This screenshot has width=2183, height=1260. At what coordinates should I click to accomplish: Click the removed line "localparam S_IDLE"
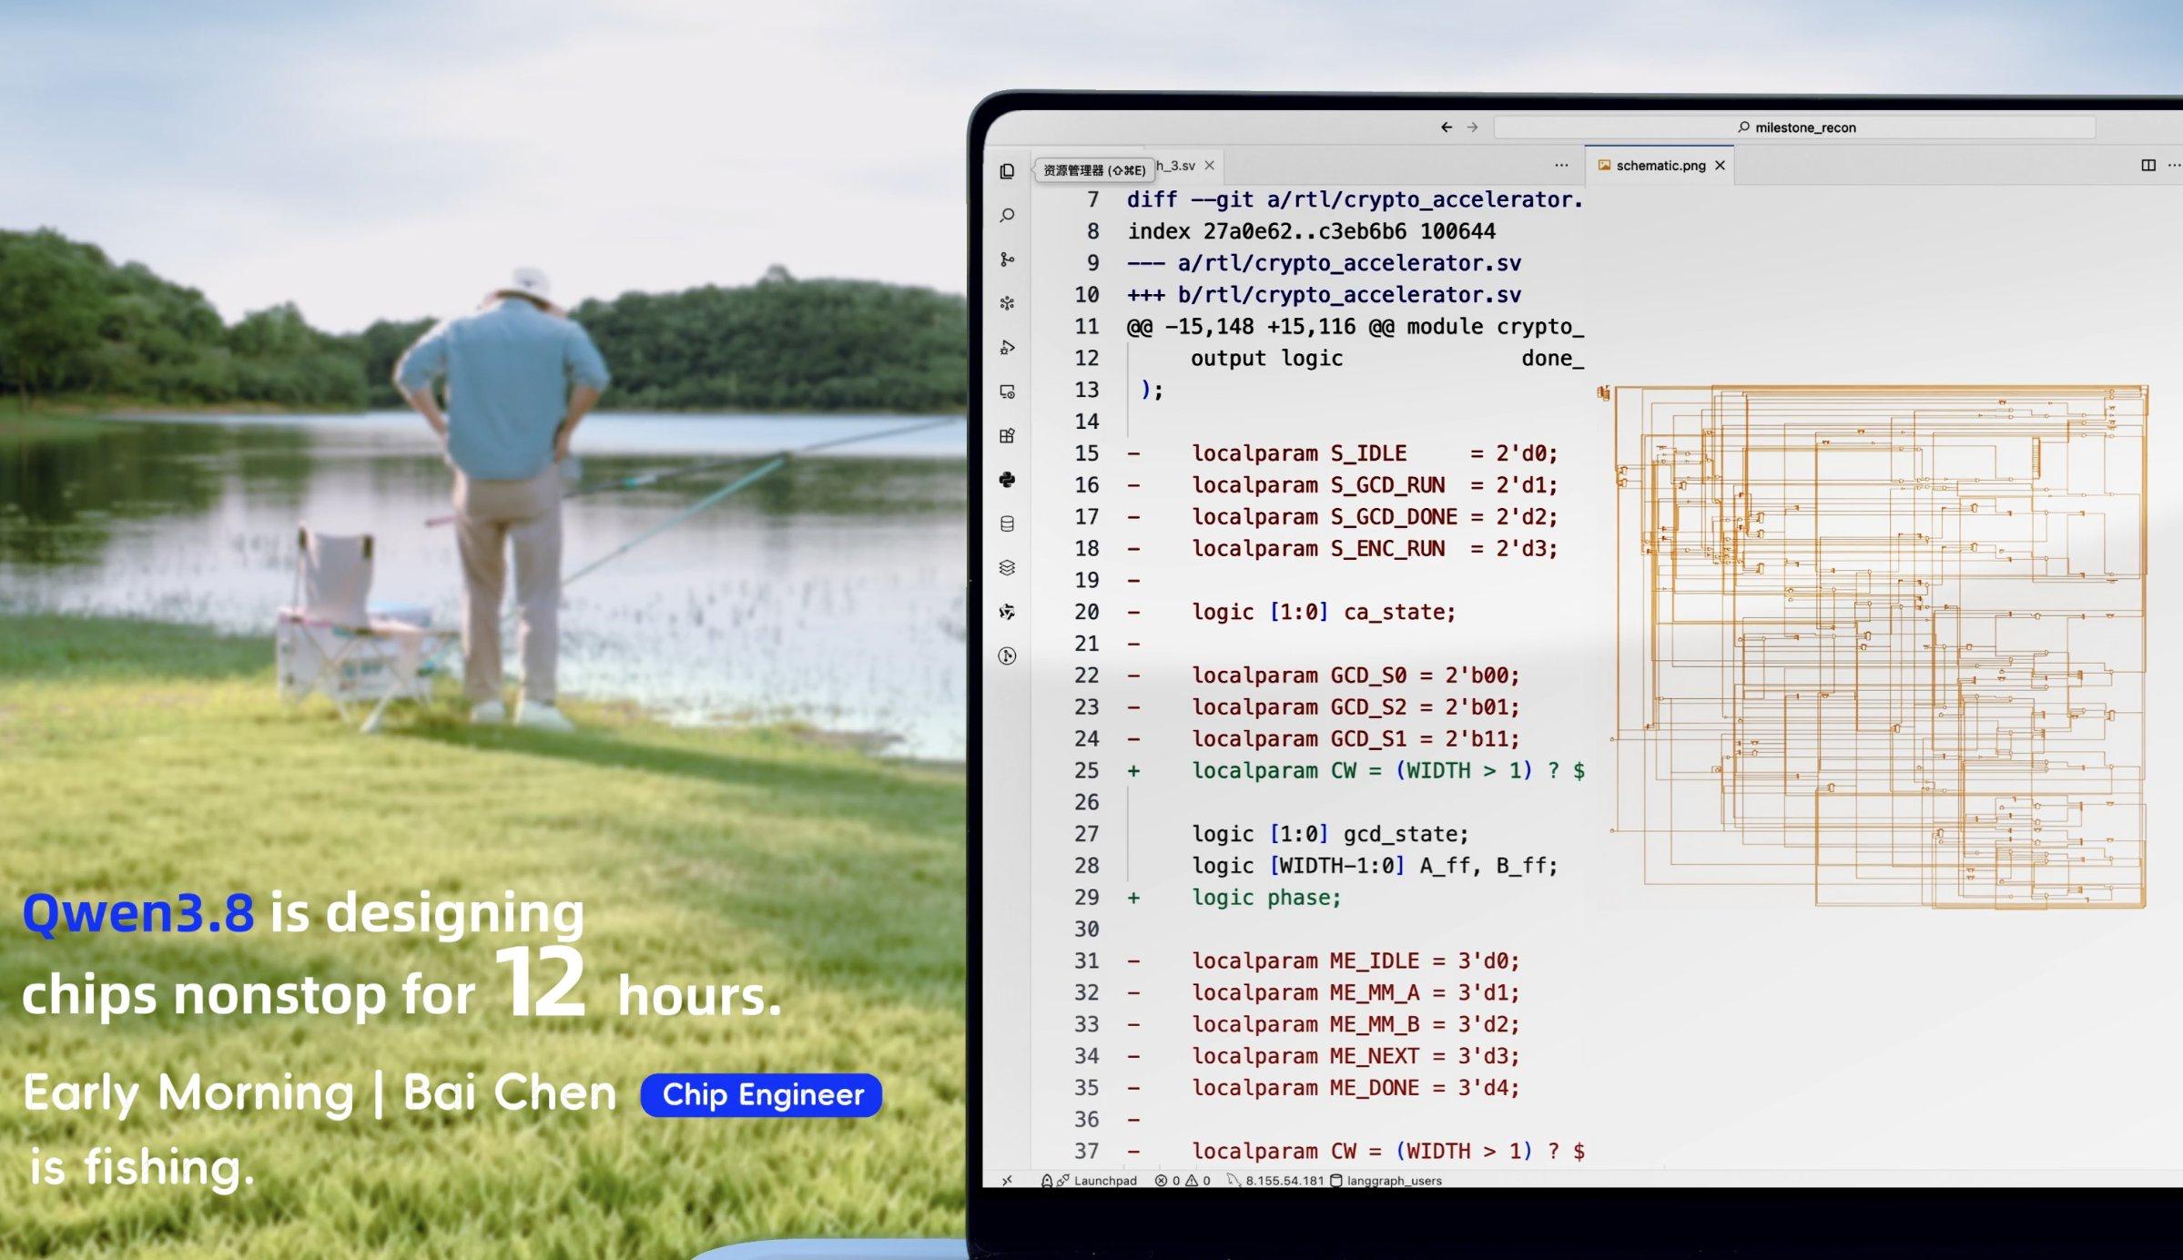tap(1375, 453)
